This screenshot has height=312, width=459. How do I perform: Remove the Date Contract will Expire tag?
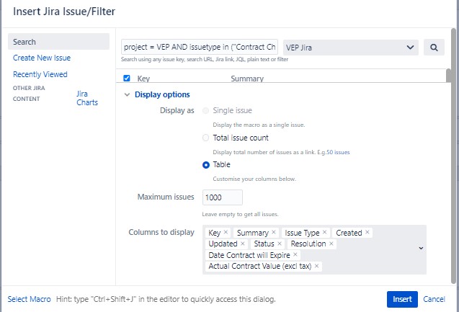(295, 254)
